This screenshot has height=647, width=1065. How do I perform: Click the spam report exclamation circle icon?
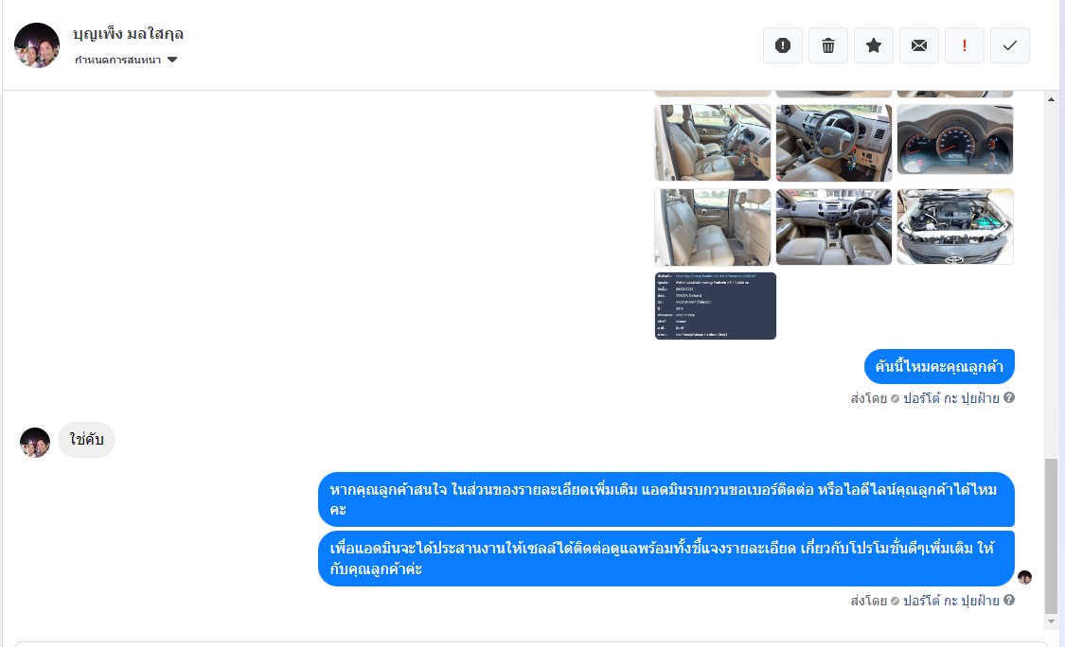coord(783,45)
